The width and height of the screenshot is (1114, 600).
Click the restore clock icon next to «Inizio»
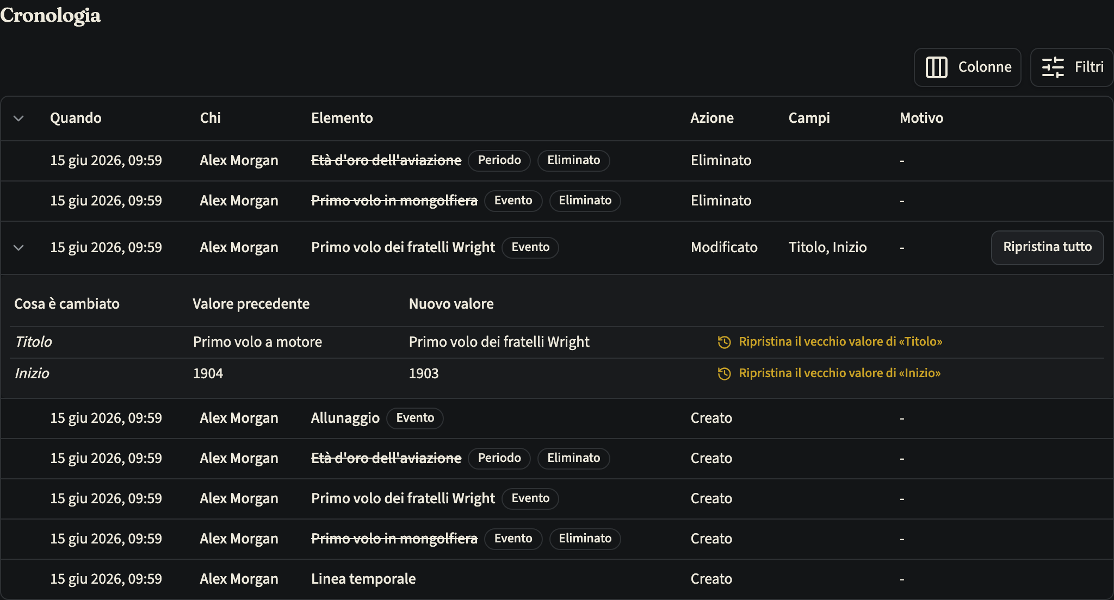[724, 373]
